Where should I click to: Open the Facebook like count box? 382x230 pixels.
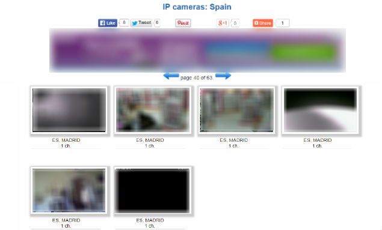(x=124, y=23)
